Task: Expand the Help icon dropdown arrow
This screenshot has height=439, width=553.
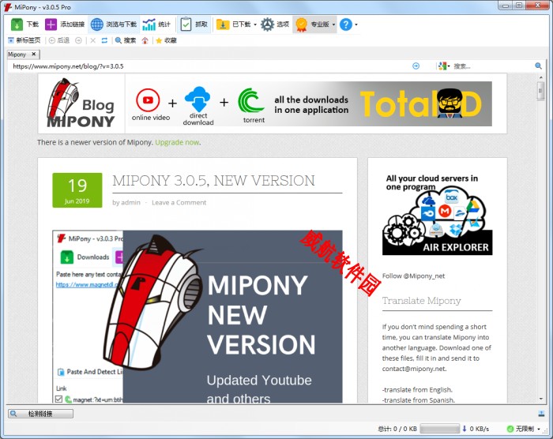Action: (356, 24)
